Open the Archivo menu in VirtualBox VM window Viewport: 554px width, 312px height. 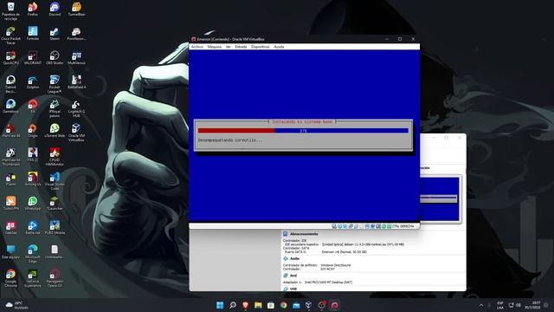(x=197, y=47)
